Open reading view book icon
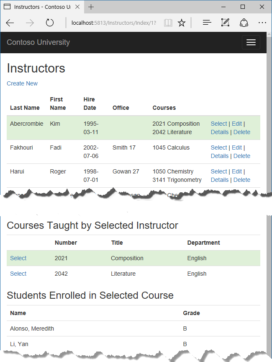272x362 pixels. pos(168,23)
